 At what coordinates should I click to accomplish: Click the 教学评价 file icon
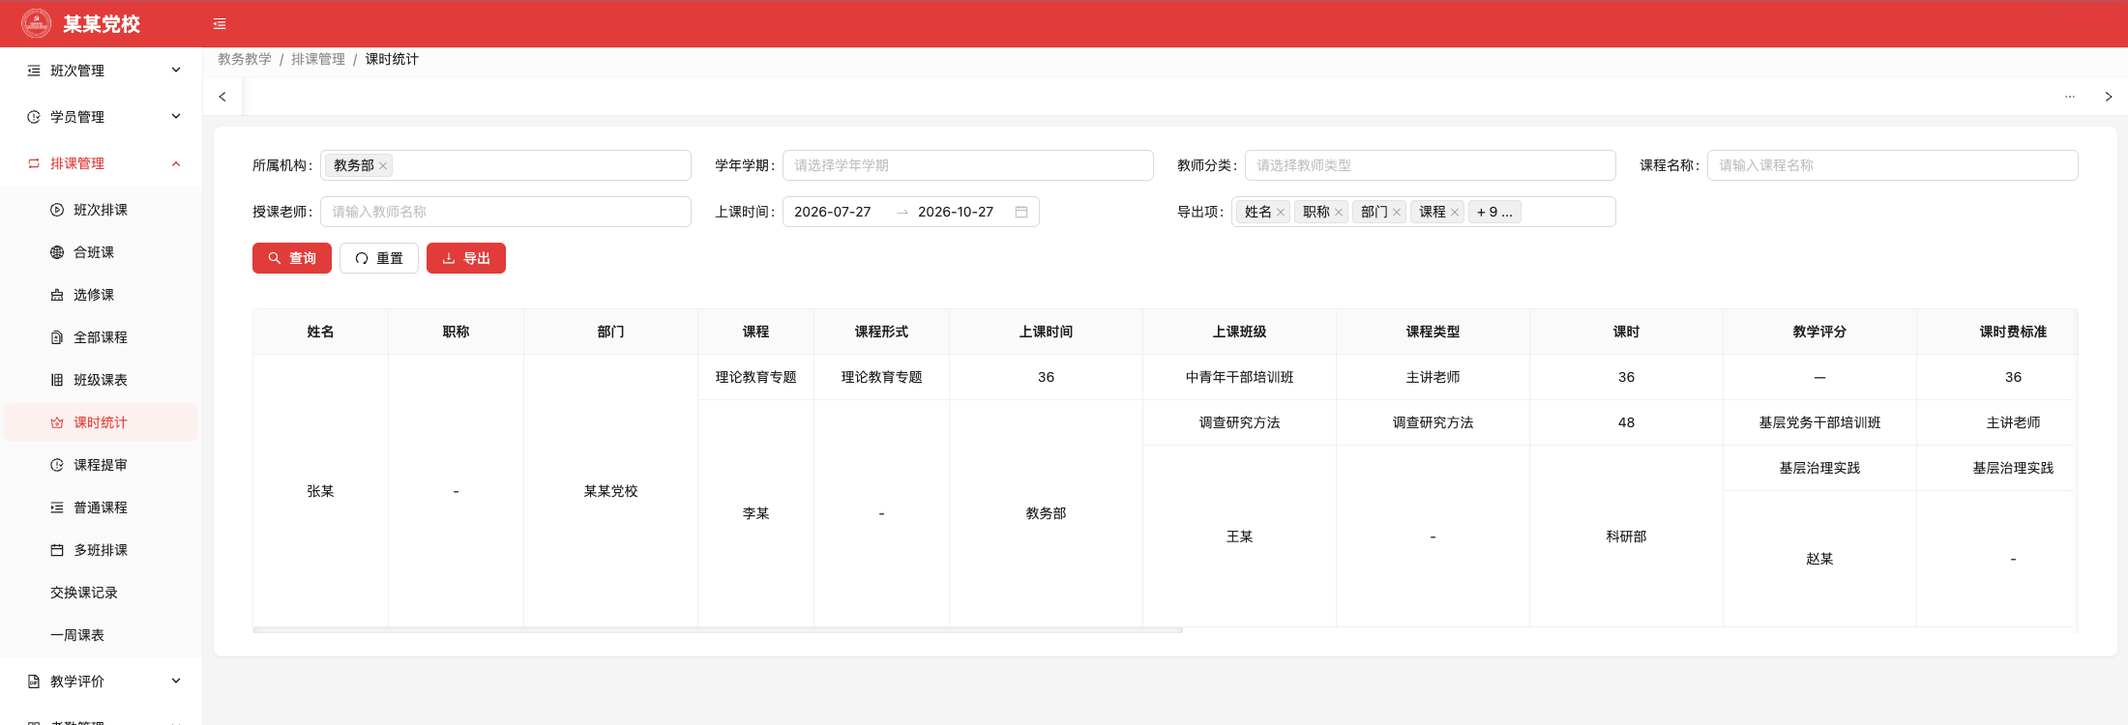[x=34, y=681]
